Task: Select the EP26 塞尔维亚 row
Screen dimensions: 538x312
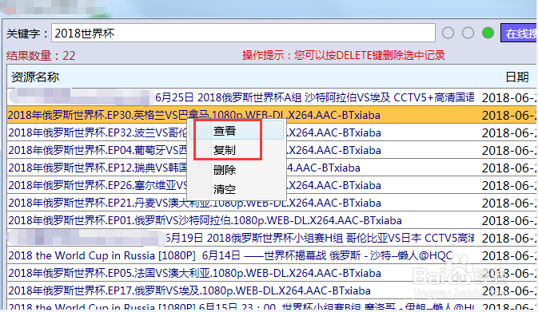Action: (272, 185)
